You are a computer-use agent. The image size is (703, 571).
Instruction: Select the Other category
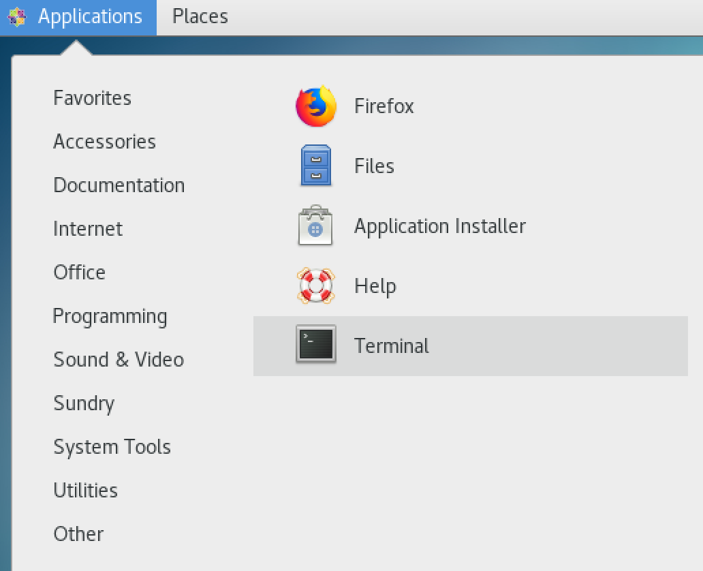click(79, 534)
